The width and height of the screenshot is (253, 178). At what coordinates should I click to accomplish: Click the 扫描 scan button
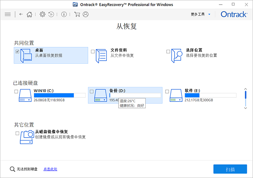[230, 169]
